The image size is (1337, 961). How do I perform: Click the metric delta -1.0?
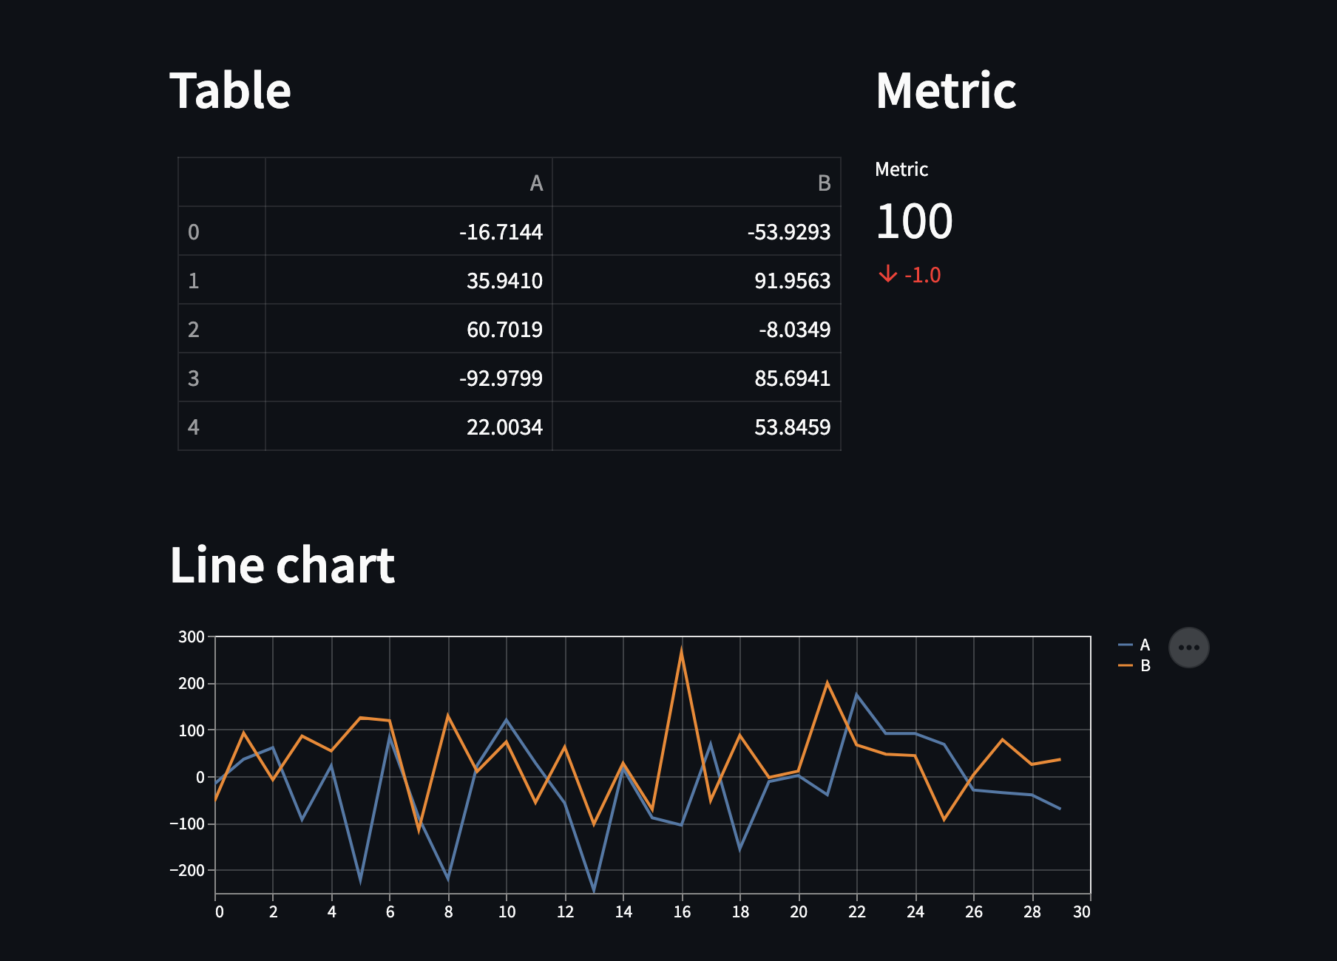click(x=922, y=275)
